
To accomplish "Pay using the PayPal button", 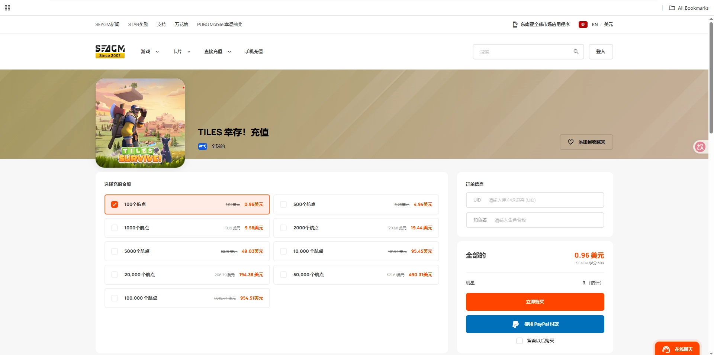I will coord(535,324).
